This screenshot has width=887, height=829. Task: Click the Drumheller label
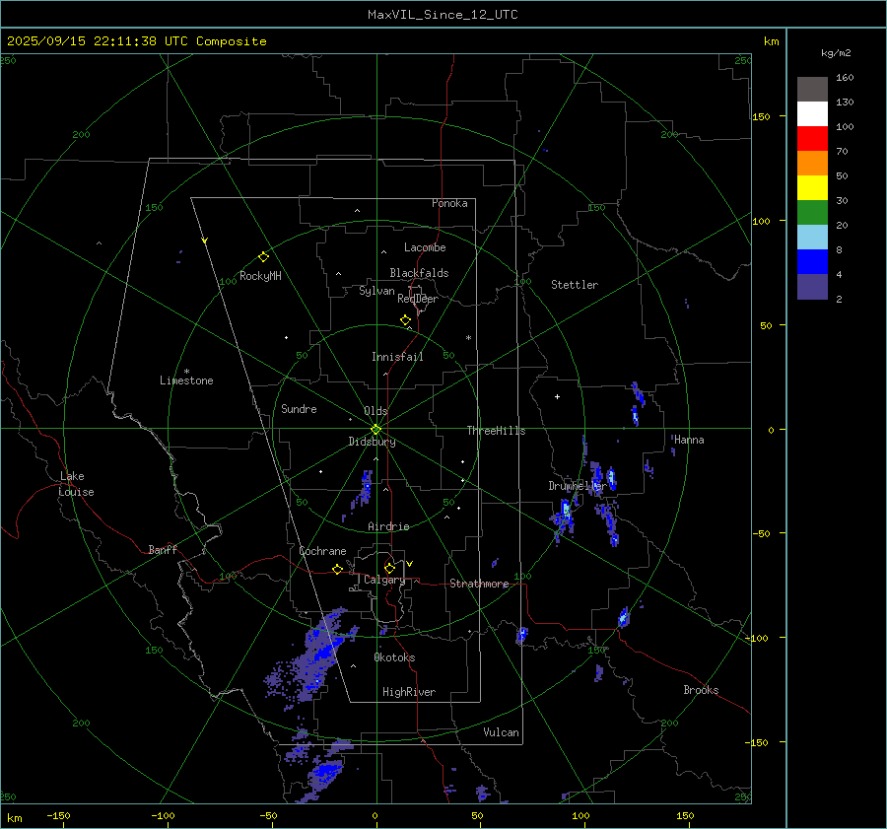[x=578, y=486]
